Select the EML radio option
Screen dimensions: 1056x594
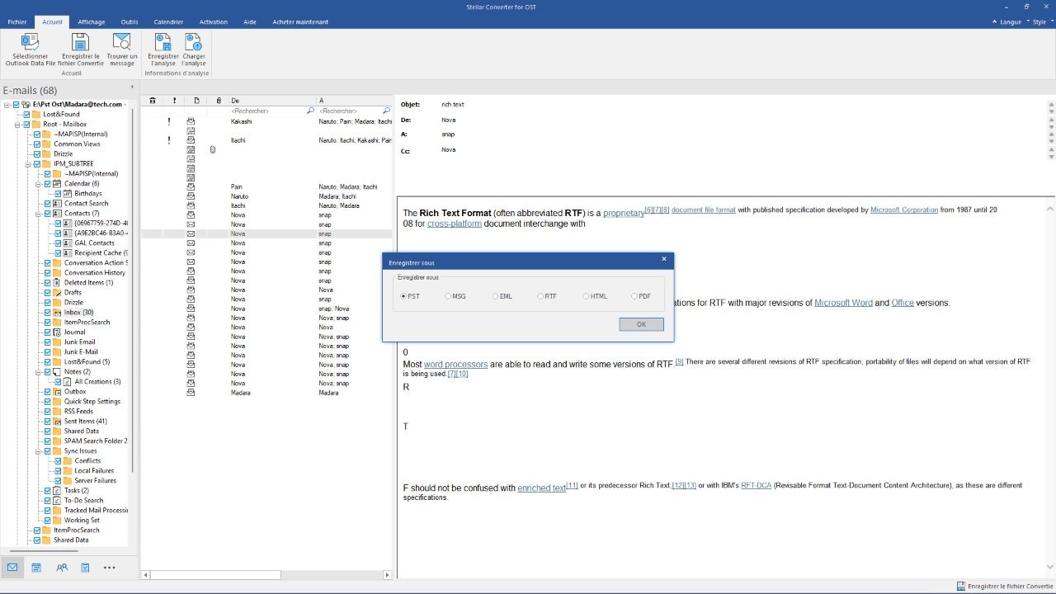[496, 296]
